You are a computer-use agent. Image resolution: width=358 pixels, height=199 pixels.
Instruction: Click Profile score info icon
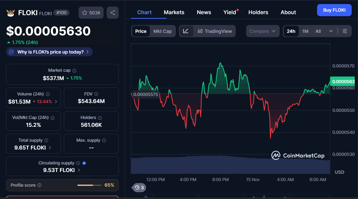[x=39, y=185]
